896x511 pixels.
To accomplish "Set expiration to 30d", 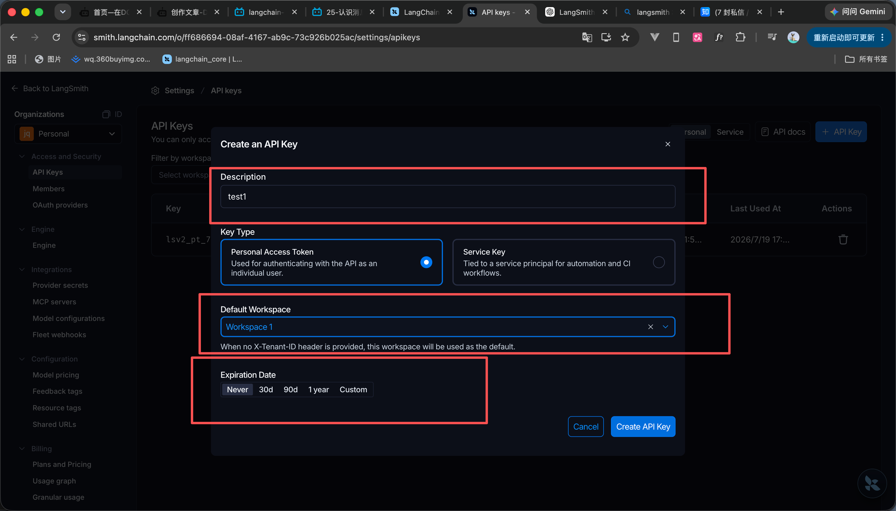I will point(266,390).
